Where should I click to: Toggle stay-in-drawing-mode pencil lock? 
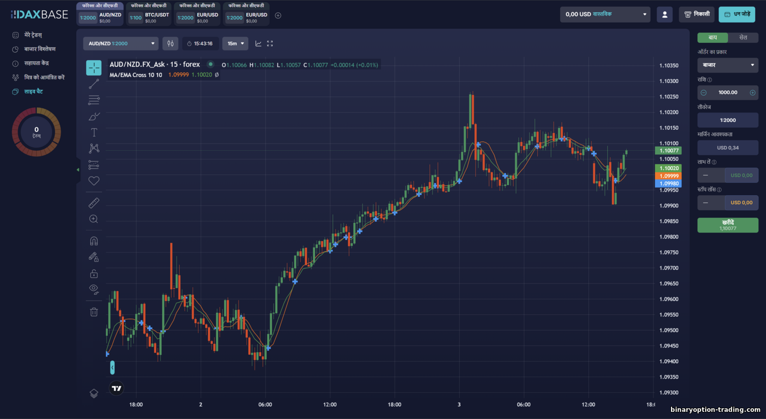94,257
